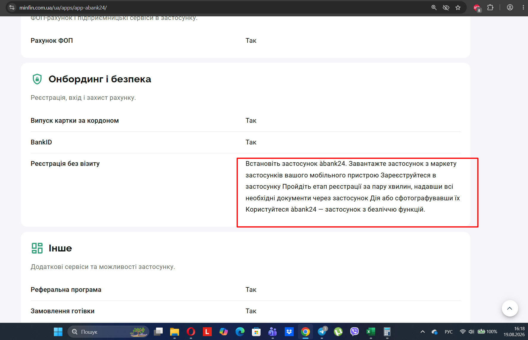Image resolution: width=528 pixels, height=340 pixels.
Task: Click the 'Онбординг і безпека' section heading
Action: pos(100,79)
